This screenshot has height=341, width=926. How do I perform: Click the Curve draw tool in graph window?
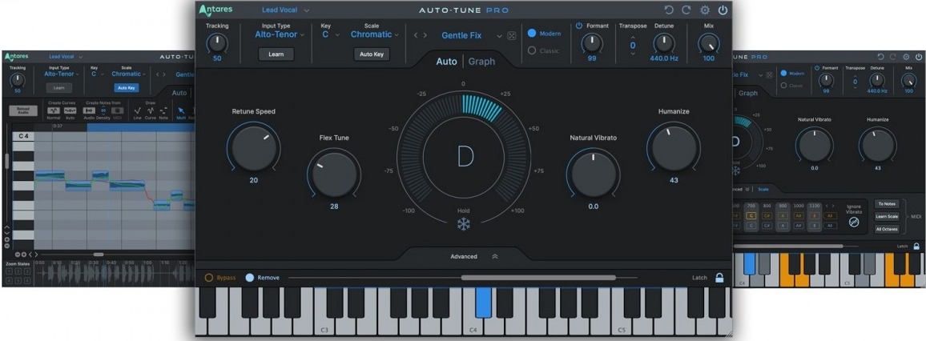pos(151,110)
